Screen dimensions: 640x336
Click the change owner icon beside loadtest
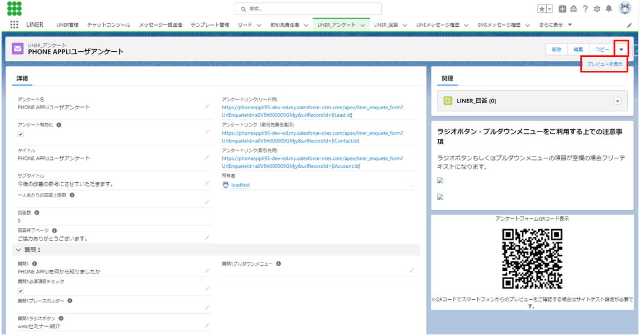411,185
